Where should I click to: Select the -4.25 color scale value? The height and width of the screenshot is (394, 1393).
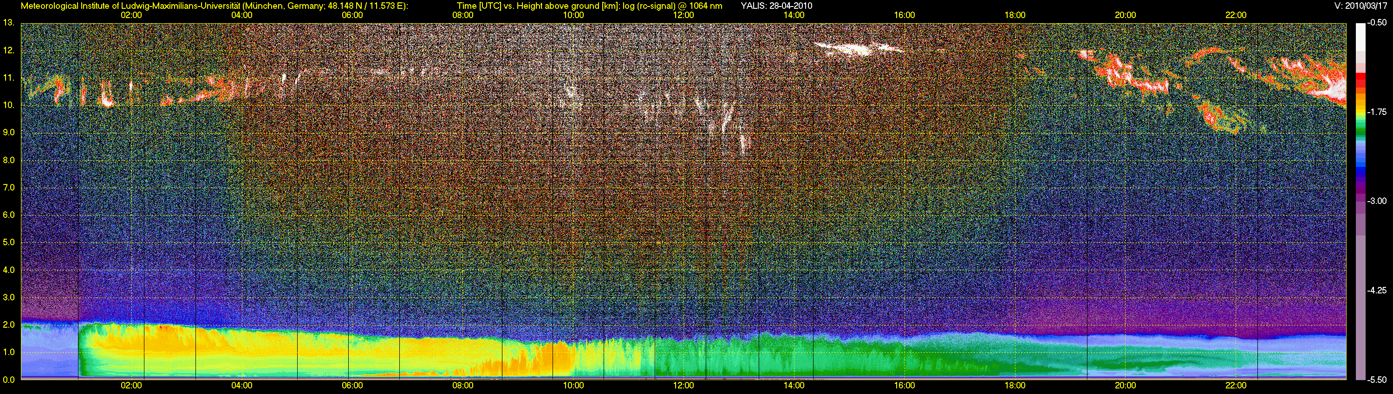pyautogui.click(x=1377, y=290)
